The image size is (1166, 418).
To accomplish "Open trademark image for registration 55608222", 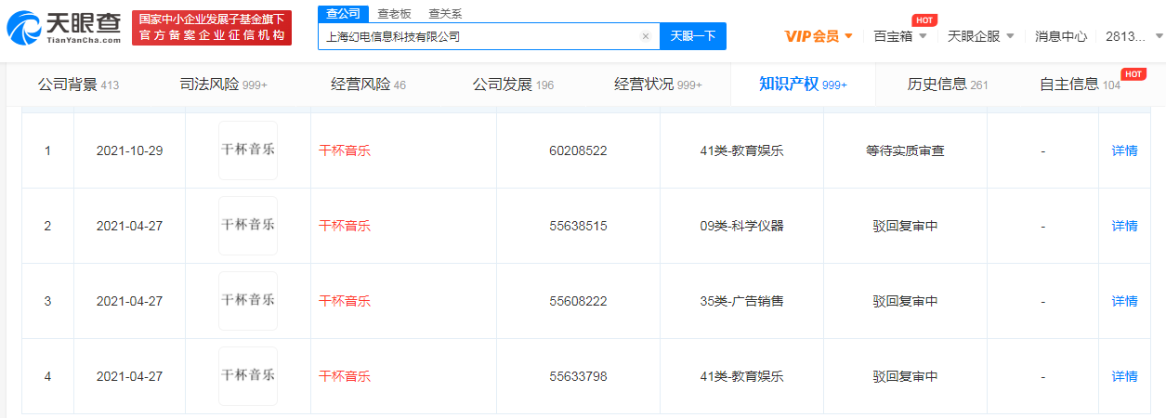I will pyautogui.click(x=248, y=301).
